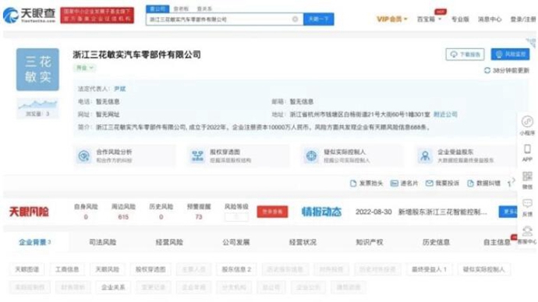Viewport: 538px width, 302px height.
Task: Open 企业受益股东 person icon
Action: pyautogui.click(x=425, y=156)
